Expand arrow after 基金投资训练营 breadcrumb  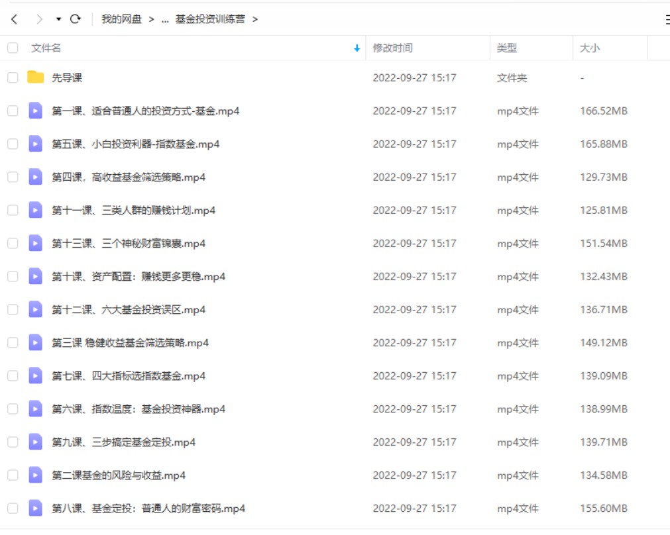(255, 19)
